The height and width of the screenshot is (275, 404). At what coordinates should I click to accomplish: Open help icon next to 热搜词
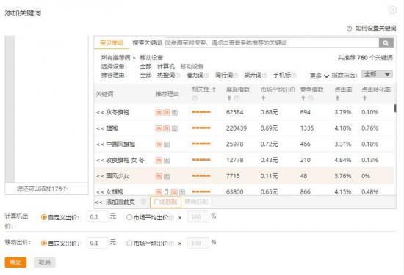178,76
